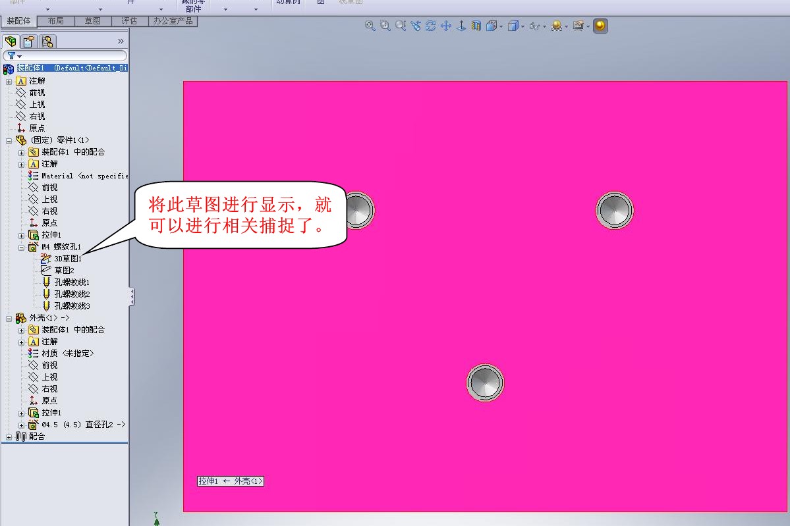This screenshot has width=790, height=526.
Task: Select 配合 mates folder icon
Action: pyautogui.click(x=20, y=436)
